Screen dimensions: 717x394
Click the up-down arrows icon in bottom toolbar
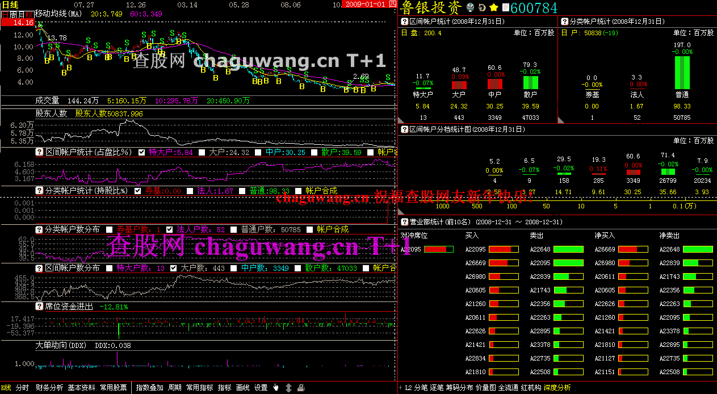(x=288, y=388)
